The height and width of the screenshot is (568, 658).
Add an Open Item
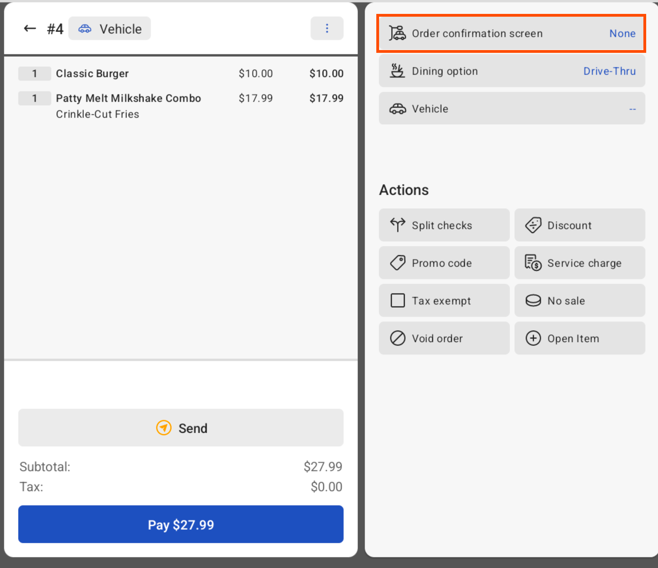580,338
